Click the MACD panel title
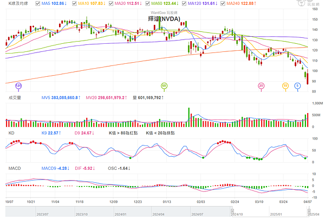This screenshot has height=219, width=325. pyautogui.click(x=15, y=168)
